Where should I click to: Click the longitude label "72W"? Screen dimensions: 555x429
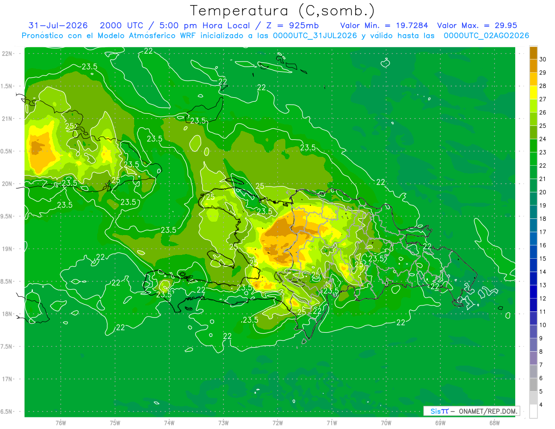point(277,423)
